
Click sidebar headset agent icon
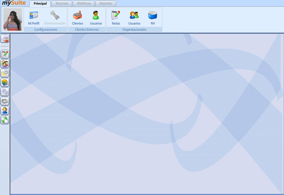(5, 111)
